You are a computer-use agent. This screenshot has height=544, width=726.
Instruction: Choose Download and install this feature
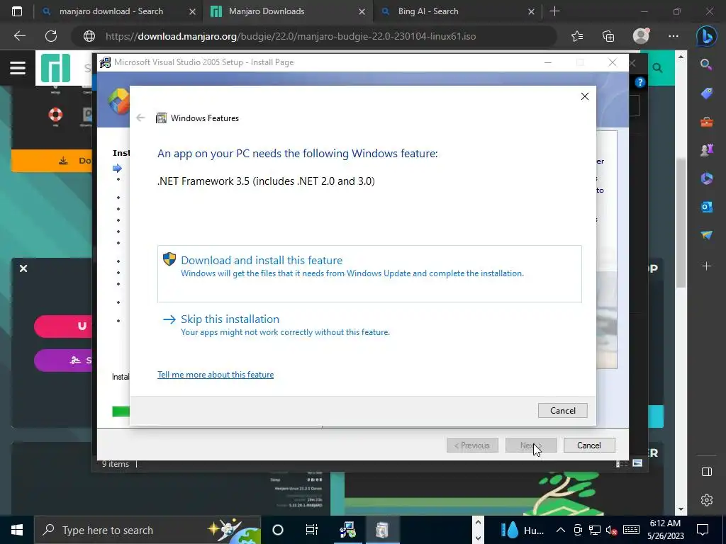(369, 273)
